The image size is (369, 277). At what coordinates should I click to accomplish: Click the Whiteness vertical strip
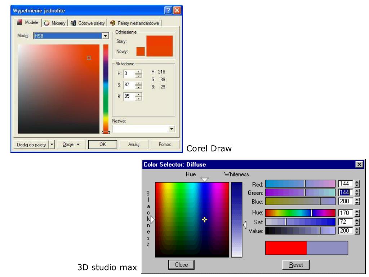236,220
